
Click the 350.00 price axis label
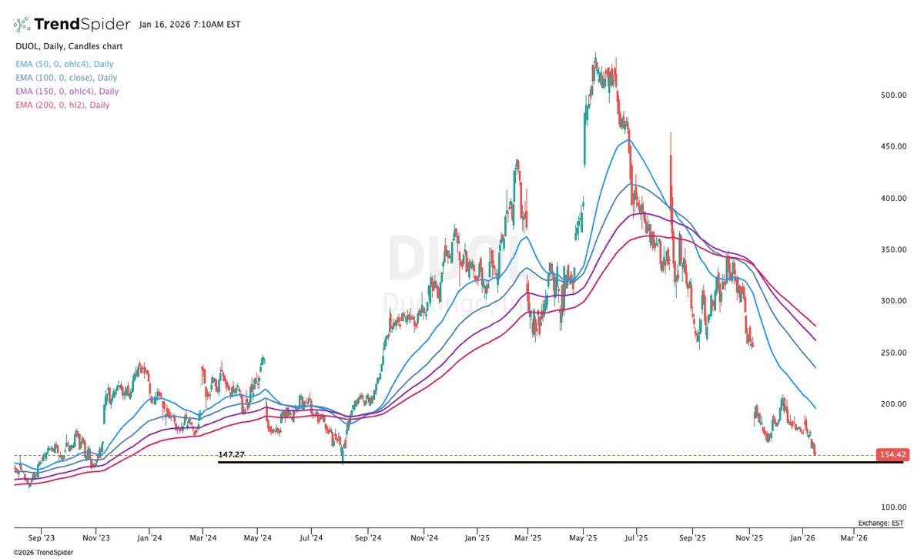click(x=893, y=249)
